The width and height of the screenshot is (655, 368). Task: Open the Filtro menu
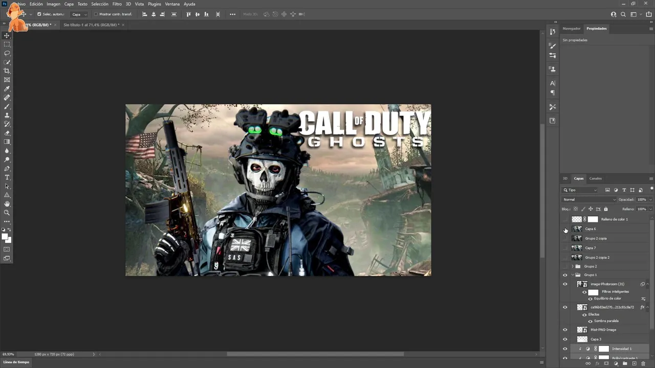tap(117, 4)
